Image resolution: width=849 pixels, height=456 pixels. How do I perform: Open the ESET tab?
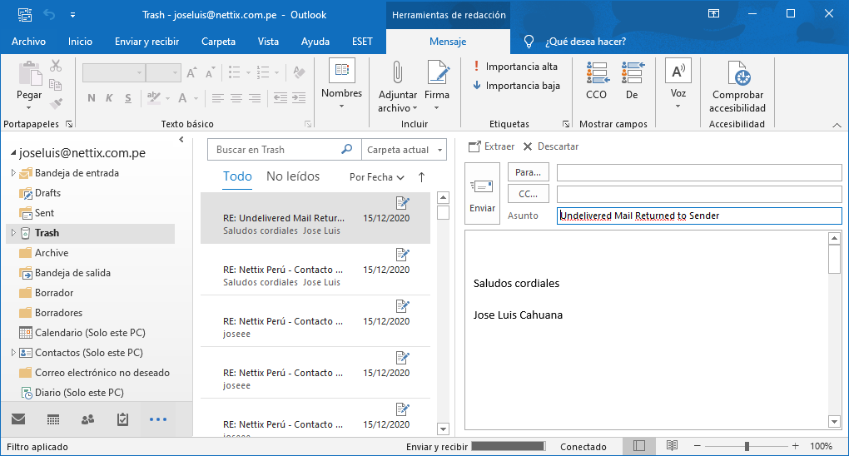[362, 42]
